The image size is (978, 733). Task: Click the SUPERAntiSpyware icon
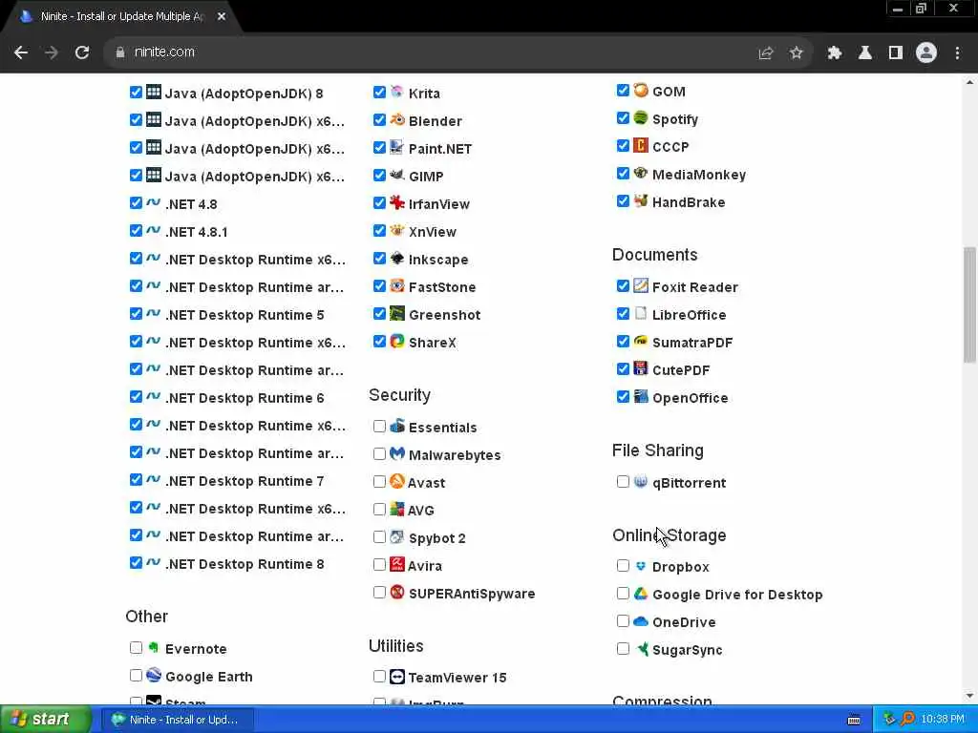pos(396,592)
